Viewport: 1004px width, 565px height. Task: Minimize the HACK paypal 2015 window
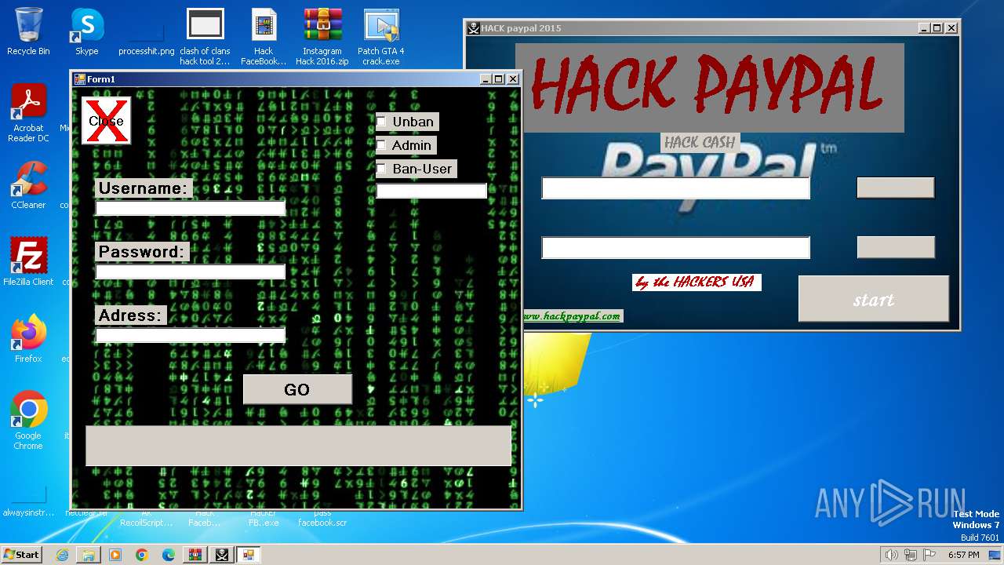click(x=924, y=28)
